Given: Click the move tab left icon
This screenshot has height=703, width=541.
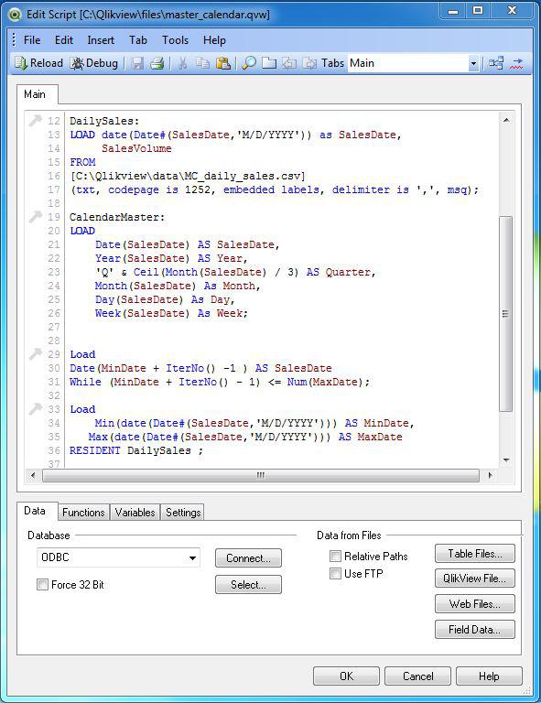Looking at the screenshot, I should click(x=288, y=63).
